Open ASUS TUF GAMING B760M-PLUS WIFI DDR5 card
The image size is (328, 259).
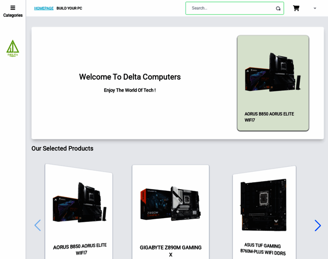coord(264,212)
